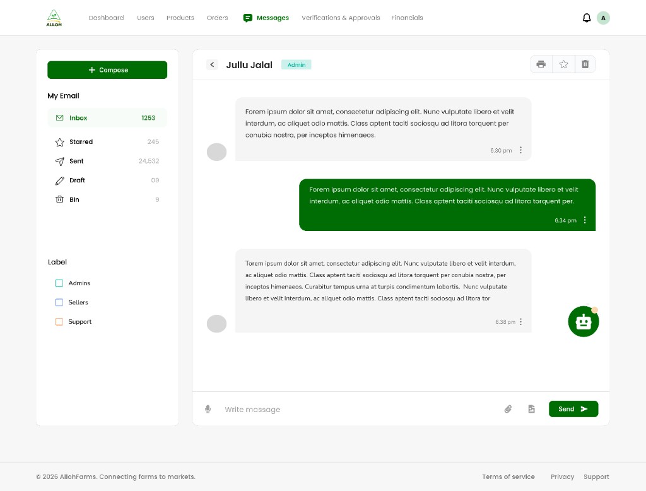Screen dimensions: 646x491
Task: Select the Messages tab label
Action: point(273,18)
